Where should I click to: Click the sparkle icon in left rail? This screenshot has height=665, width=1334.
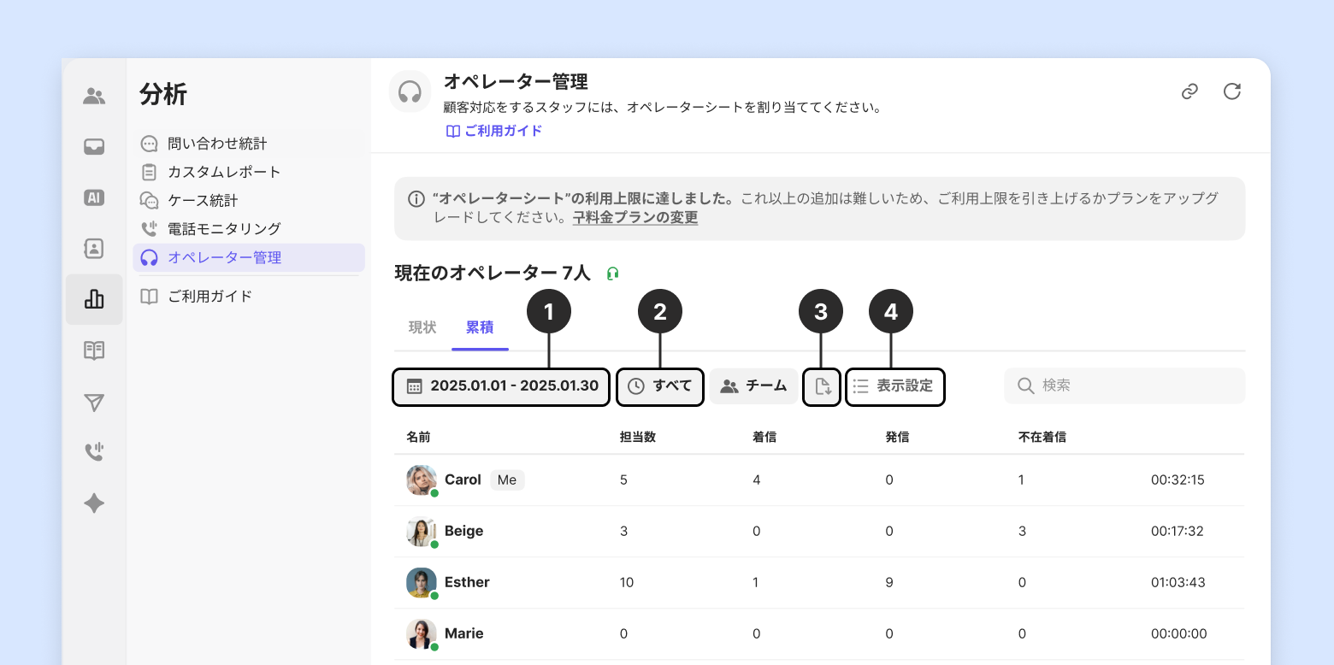click(94, 503)
